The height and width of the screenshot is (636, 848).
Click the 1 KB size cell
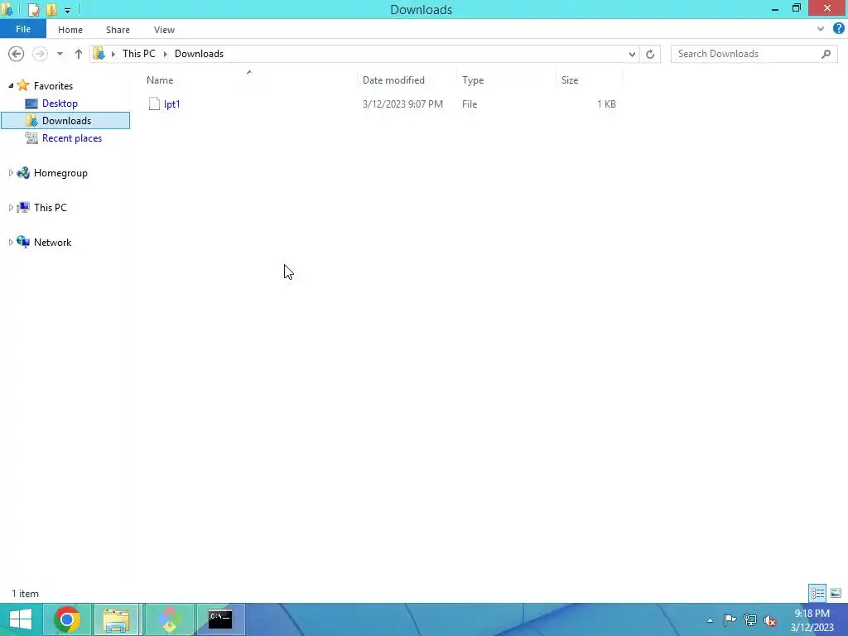pyautogui.click(x=606, y=104)
